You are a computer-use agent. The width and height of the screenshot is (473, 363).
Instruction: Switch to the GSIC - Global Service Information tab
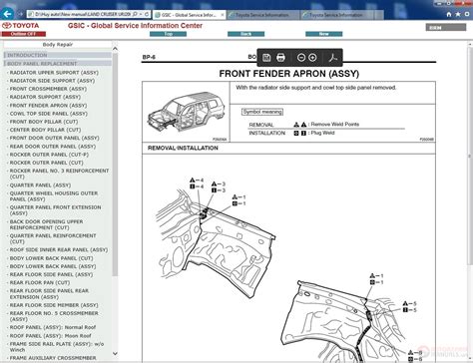pos(189,15)
